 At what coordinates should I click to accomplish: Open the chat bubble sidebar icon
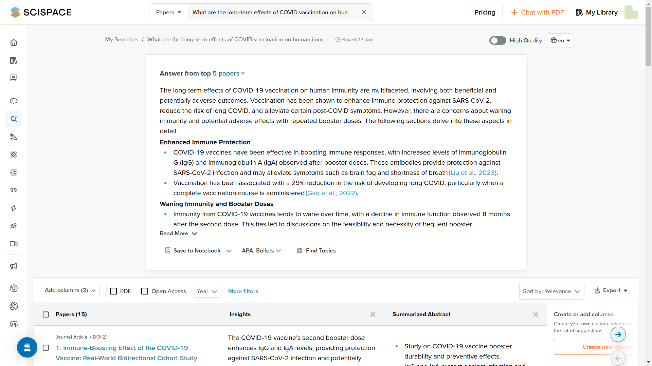[14, 101]
